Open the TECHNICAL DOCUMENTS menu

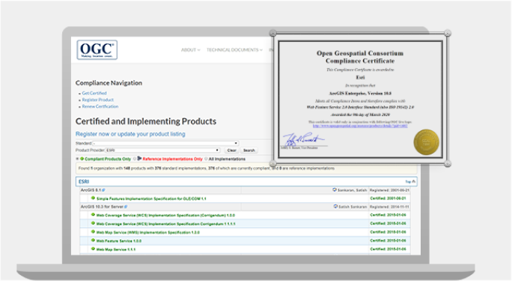click(x=234, y=50)
